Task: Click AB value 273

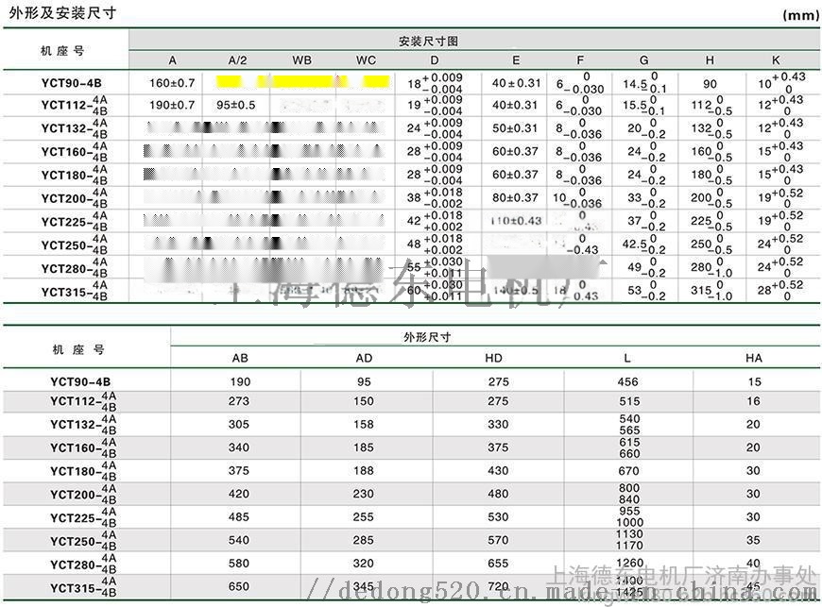Action: pyautogui.click(x=238, y=401)
